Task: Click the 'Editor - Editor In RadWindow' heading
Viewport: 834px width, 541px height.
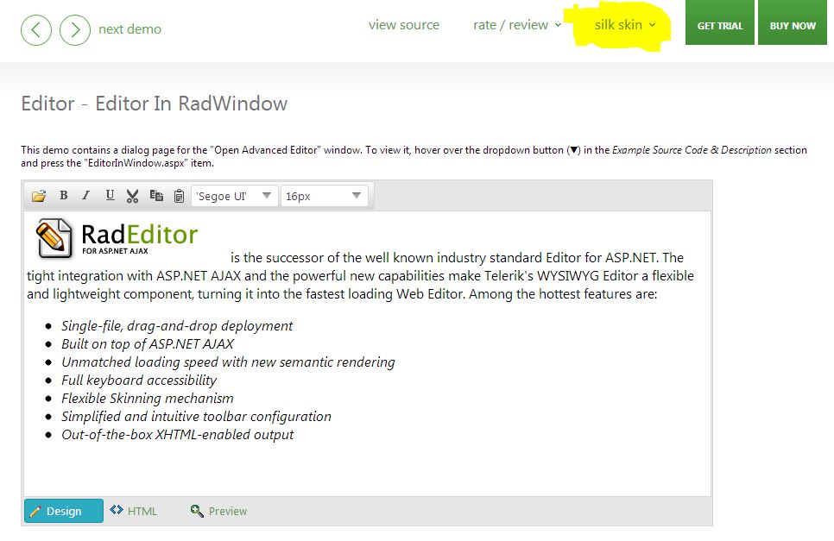Action: pyautogui.click(x=155, y=103)
